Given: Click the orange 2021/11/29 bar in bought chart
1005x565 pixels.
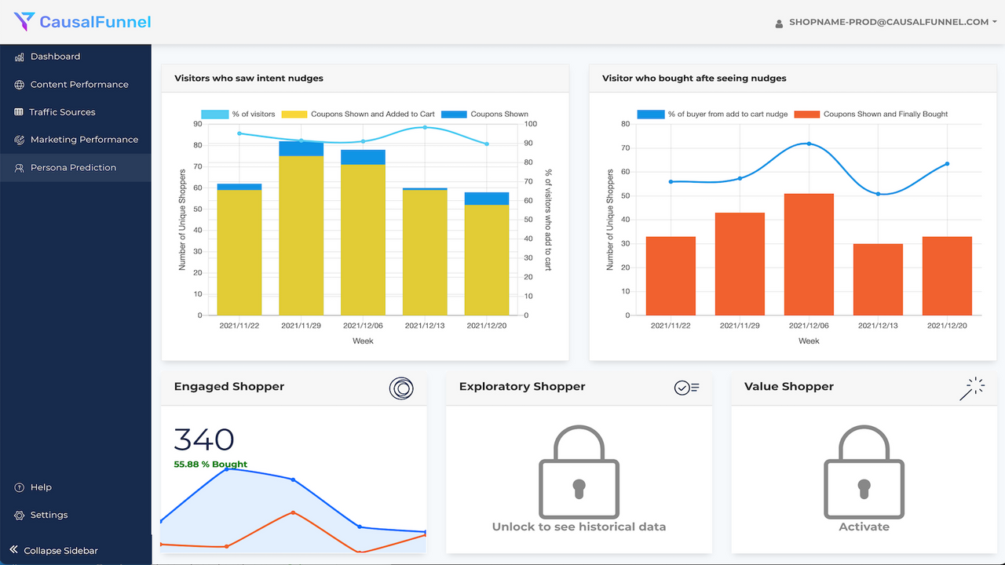Looking at the screenshot, I should tap(740, 264).
